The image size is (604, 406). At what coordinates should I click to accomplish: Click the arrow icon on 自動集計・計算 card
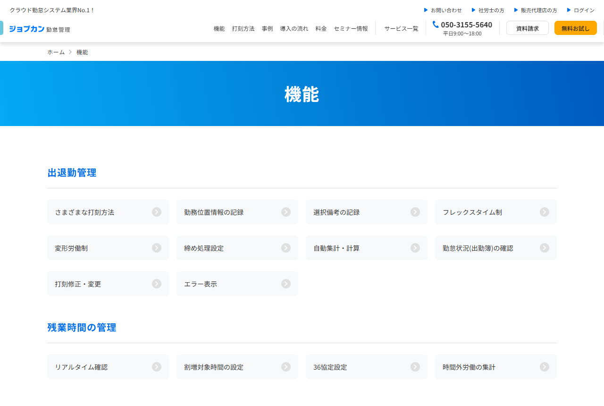415,248
